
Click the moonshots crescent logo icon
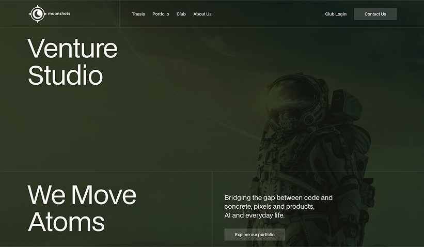click(x=37, y=14)
